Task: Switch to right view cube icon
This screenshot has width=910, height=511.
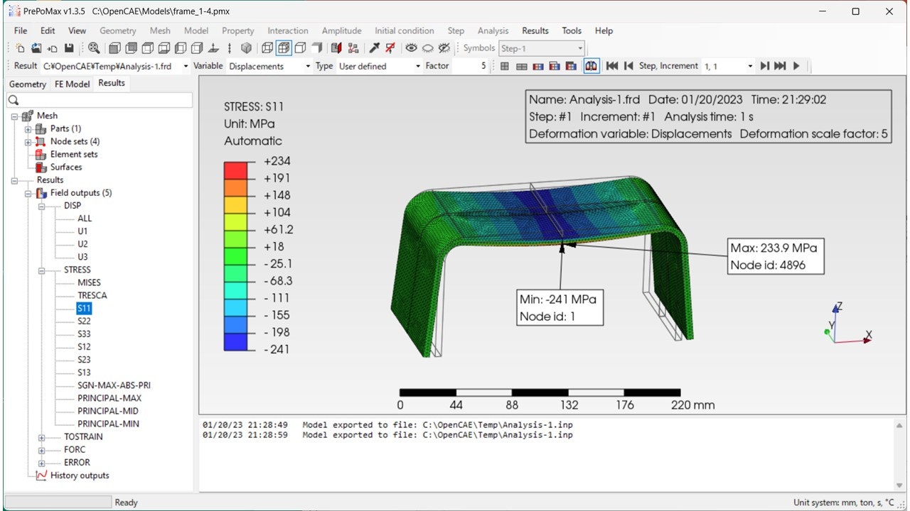Action: (x=196, y=48)
